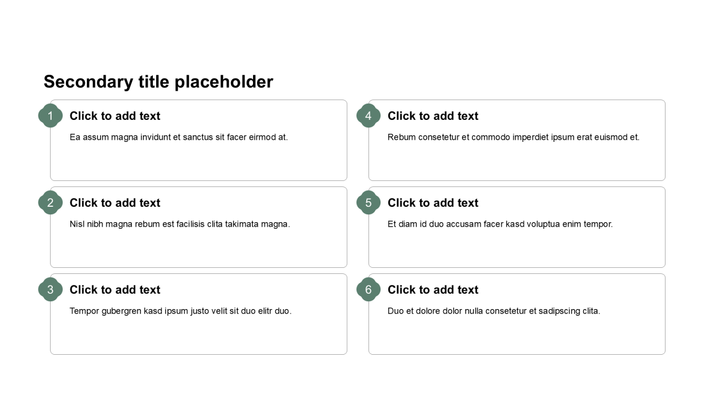
Task: Click empty area inside card 6 box
Action: [x=517, y=337]
